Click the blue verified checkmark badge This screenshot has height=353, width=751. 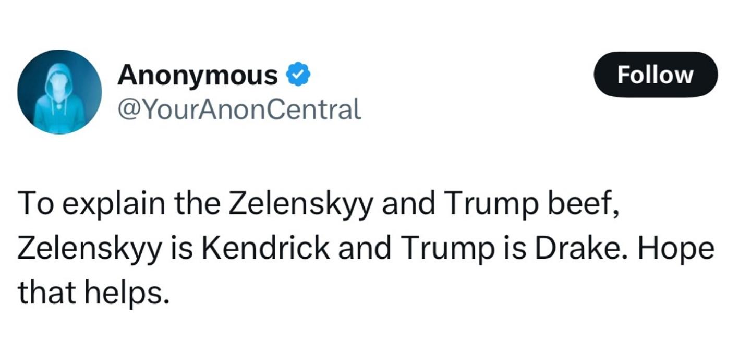pos(299,75)
